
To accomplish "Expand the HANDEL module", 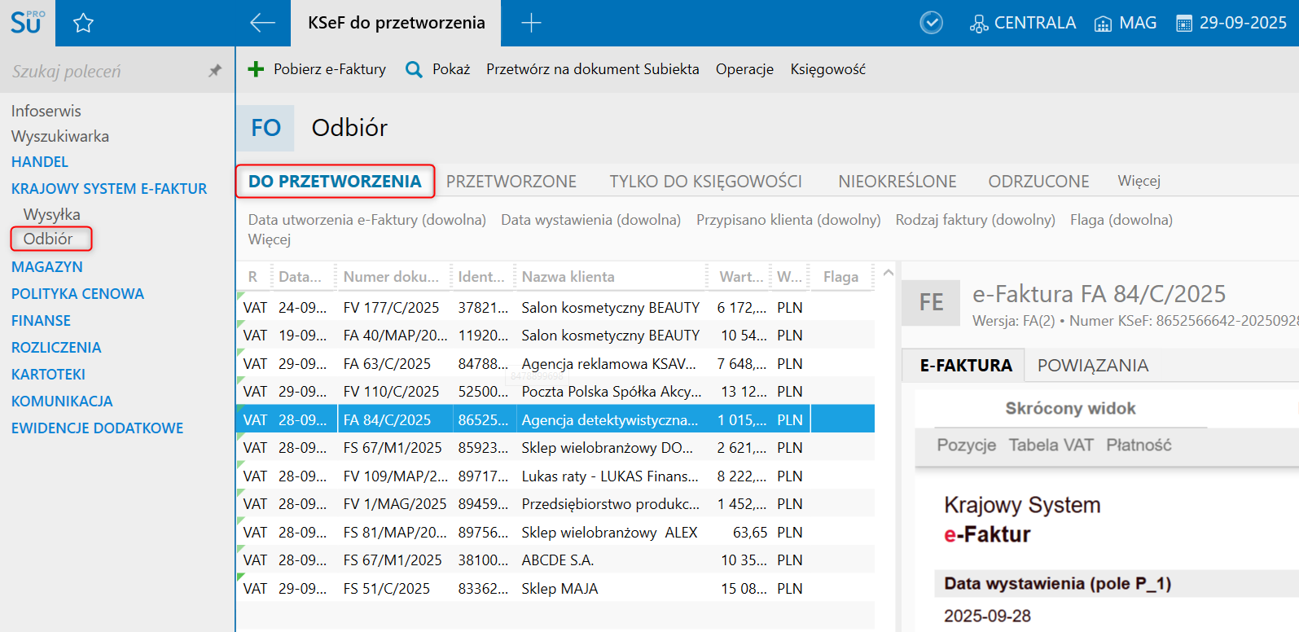I will (x=40, y=162).
